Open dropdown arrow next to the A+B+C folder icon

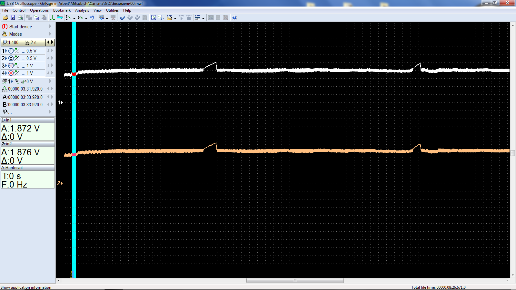point(175,18)
